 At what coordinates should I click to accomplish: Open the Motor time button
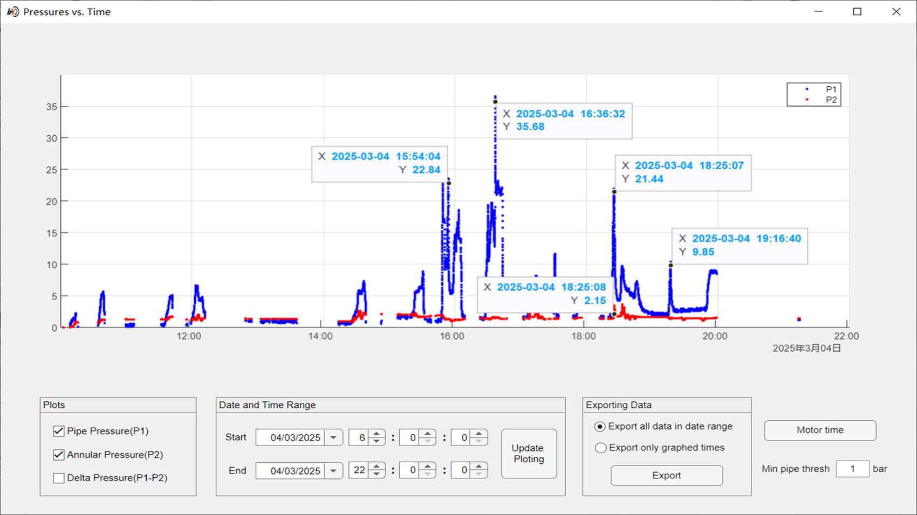tap(820, 430)
